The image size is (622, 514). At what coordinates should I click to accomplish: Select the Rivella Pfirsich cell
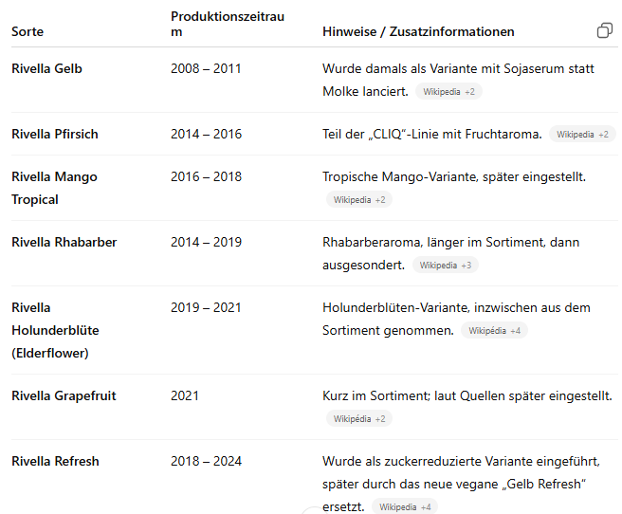coord(54,134)
